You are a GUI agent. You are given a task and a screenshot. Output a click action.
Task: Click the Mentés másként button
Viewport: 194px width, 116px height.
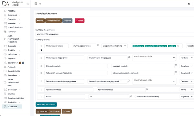pos(53,21)
